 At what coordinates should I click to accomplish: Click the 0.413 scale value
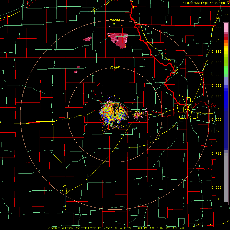click(x=216, y=154)
